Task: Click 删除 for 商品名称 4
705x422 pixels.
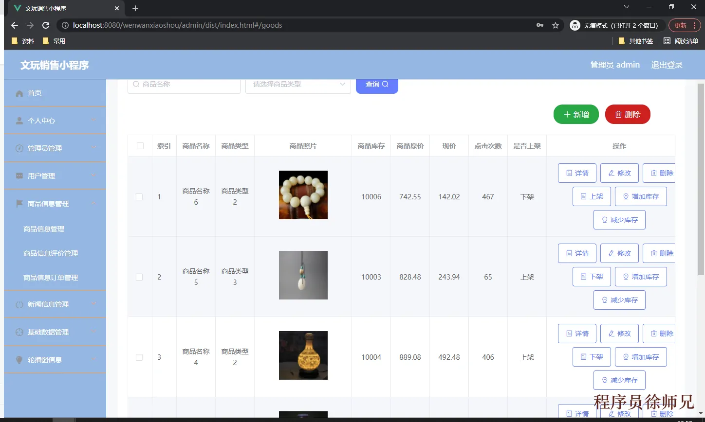Action: tap(659, 334)
